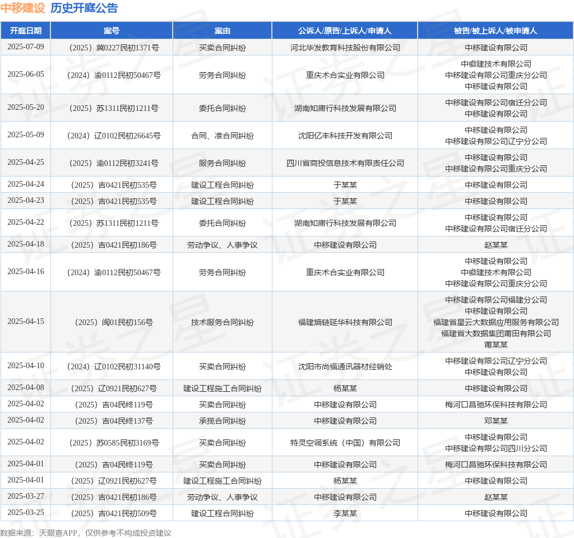Select the date 2025-04-23
Screen dimensions: 574x538
(26, 201)
